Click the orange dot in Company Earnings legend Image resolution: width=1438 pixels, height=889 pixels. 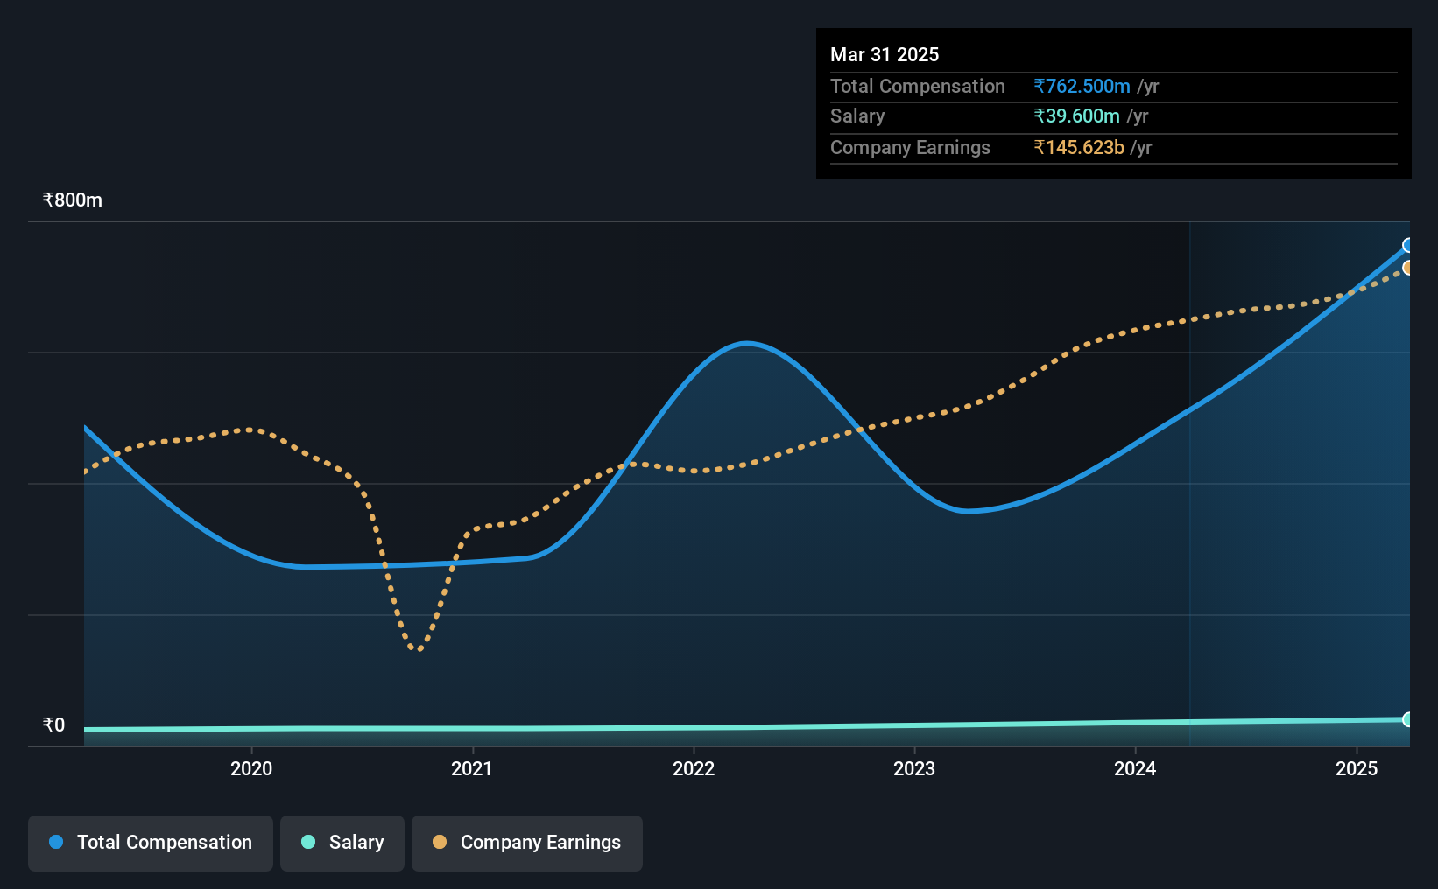440,842
